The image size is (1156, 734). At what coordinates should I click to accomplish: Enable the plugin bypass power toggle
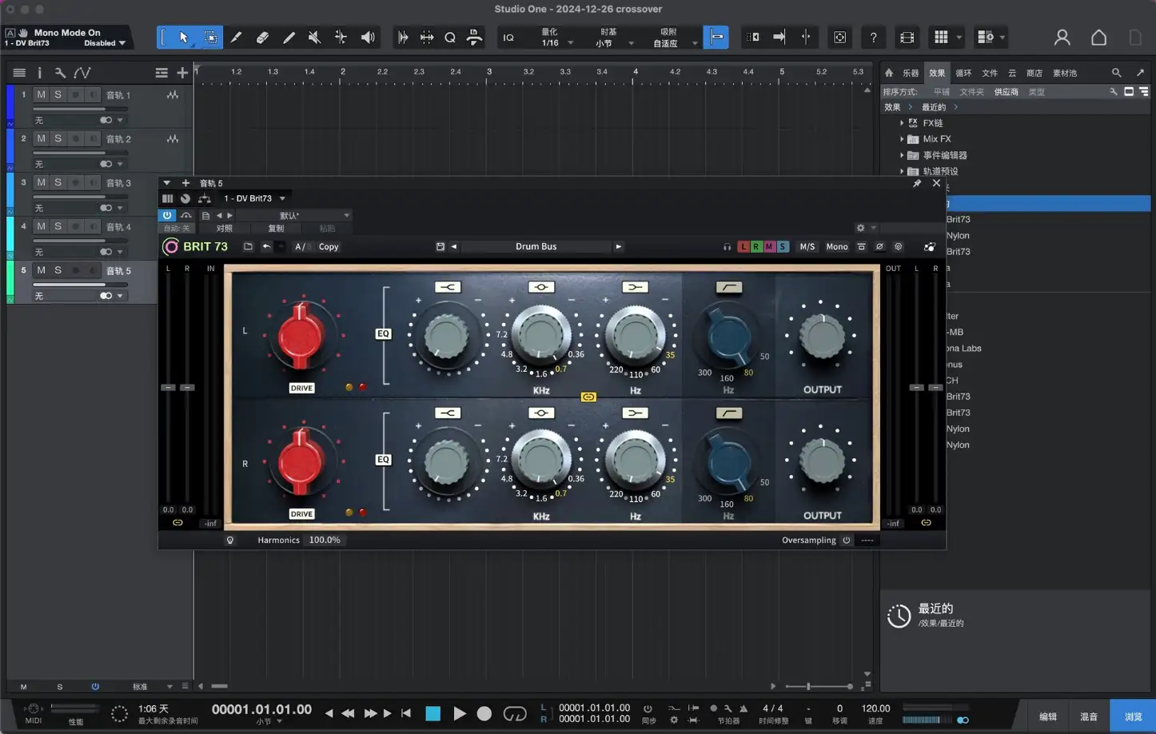click(x=167, y=215)
